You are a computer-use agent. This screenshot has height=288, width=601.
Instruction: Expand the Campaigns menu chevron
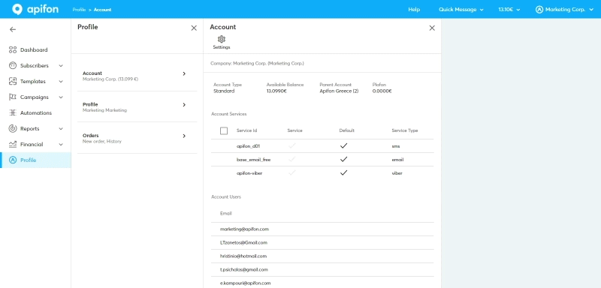pyautogui.click(x=61, y=97)
